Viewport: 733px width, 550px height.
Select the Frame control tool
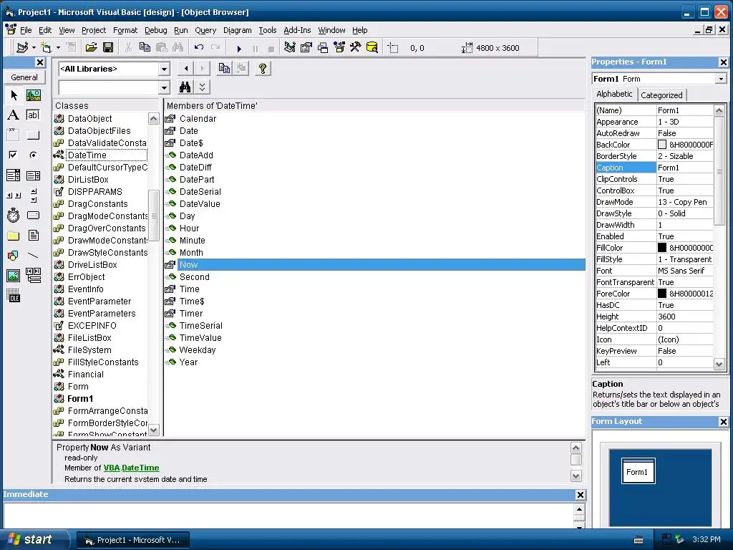tap(14, 135)
